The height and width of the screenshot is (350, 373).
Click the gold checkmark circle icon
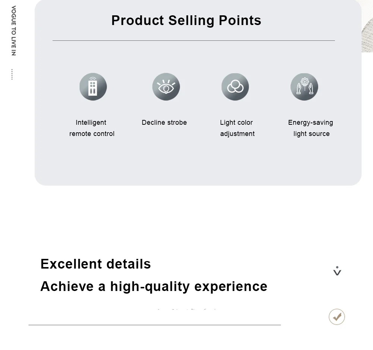pos(336,317)
